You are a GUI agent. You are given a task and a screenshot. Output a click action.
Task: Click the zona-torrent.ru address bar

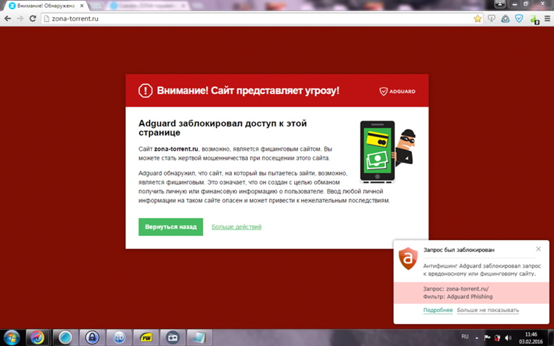[262, 19]
